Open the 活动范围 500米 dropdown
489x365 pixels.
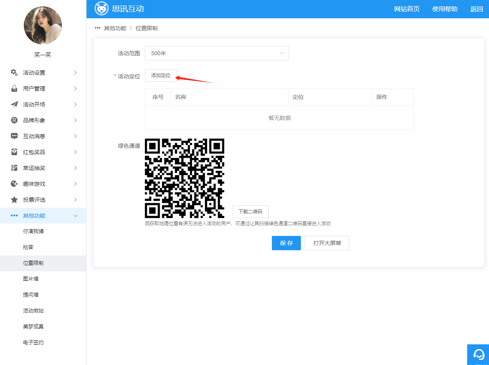click(x=217, y=53)
